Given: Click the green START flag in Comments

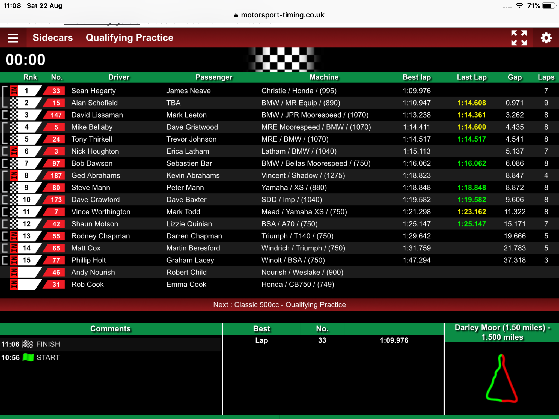Looking at the screenshot, I should point(28,357).
